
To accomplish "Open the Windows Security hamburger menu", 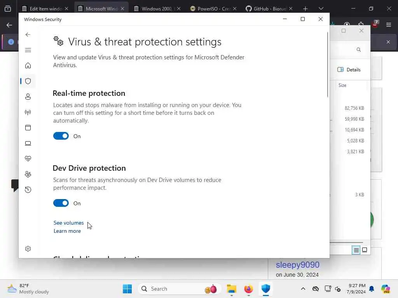I will point(28,50).
